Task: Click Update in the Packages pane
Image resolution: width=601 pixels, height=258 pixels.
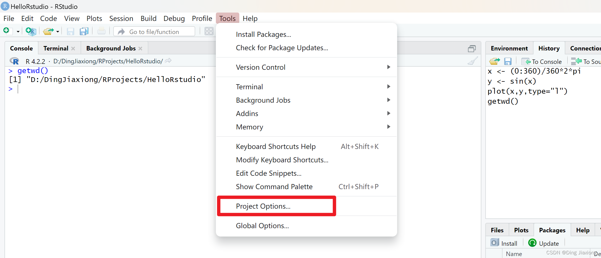Action: 544,243
